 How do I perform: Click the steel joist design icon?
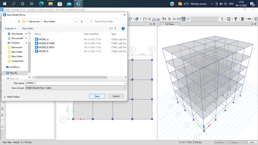click(249, 19)
